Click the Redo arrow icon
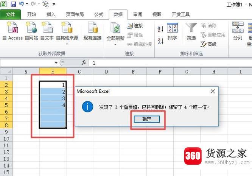 coord(33,4)
